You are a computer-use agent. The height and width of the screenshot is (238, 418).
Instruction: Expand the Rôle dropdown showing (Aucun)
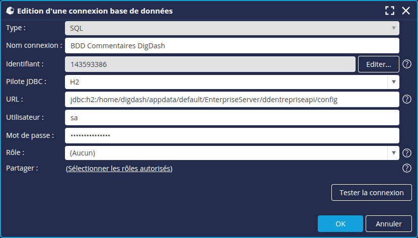point(232,153)
